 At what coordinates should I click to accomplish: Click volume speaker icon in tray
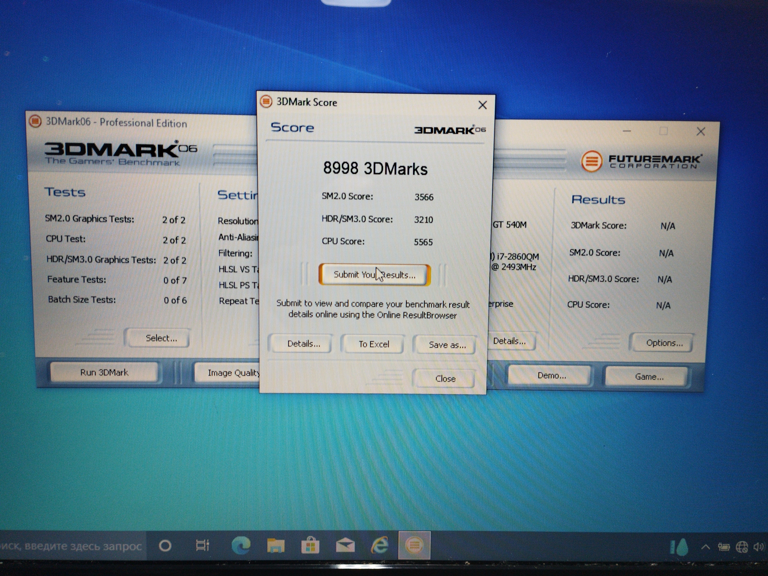[758, 547]
